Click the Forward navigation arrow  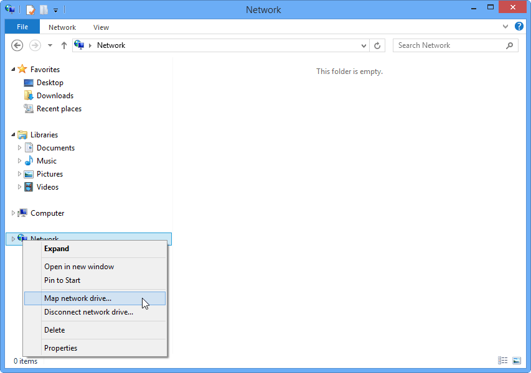click(x=35, y=45)
